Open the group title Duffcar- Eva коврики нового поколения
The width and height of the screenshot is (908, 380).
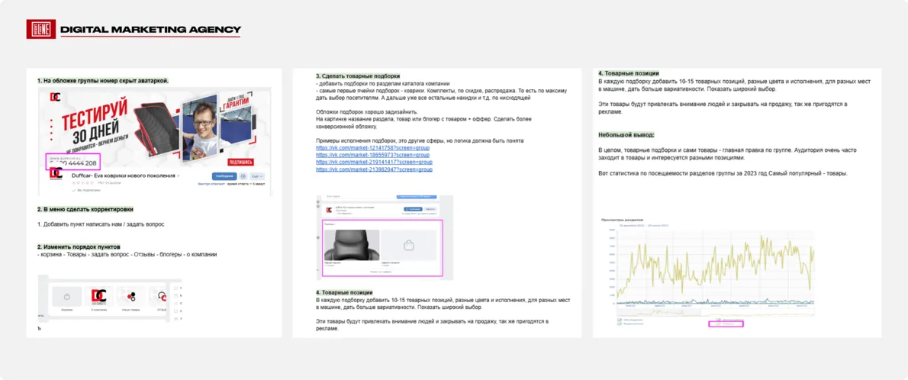pos(124,176)
